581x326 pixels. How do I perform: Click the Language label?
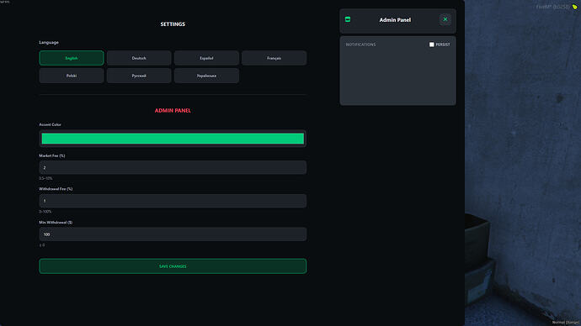(x=49, y=43)
